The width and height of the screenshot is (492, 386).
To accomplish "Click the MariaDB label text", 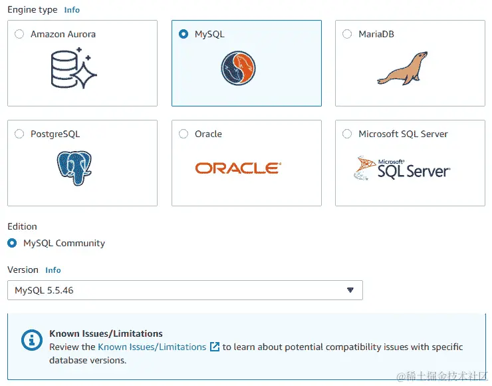I will 376,34.
